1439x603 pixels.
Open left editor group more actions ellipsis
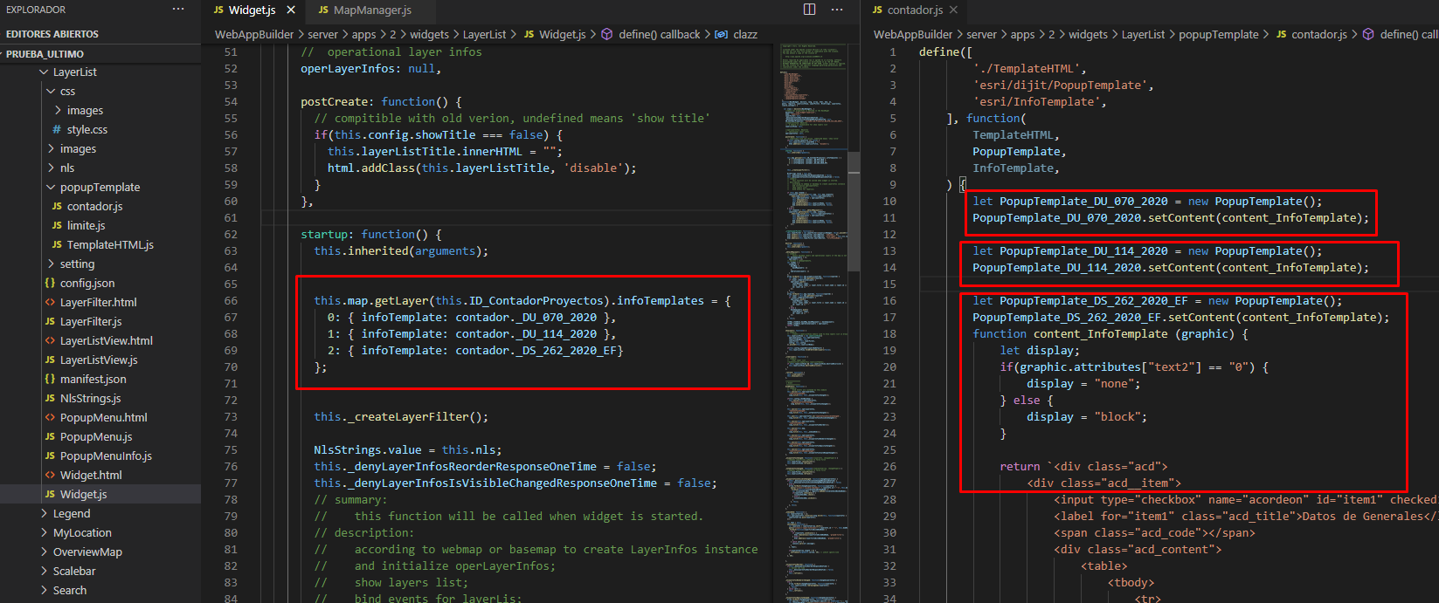pyautogui.click(x=837, y=10)
